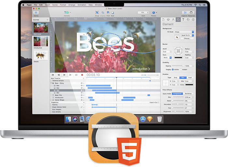Open the Identity inspector tab

point(193,20)
